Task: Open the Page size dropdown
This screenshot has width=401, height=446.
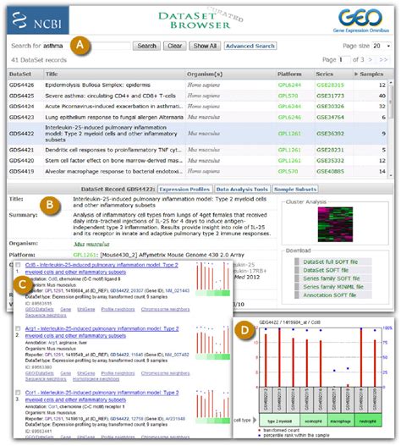Action: click(x=382, y=46)
